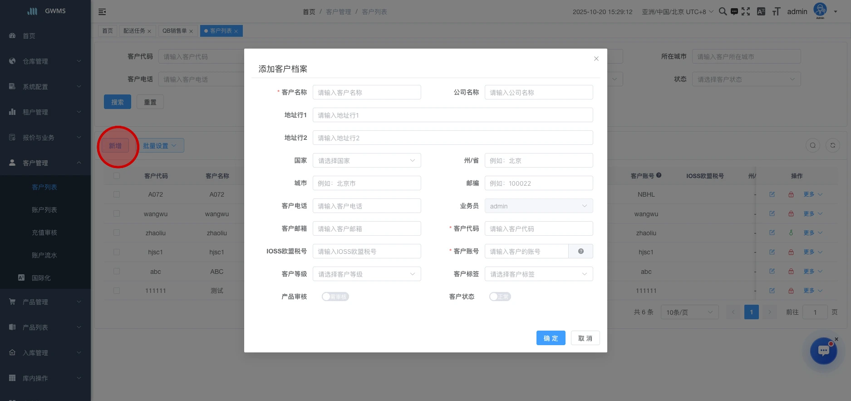Screen dimensions: 851x401
Task: Click the 取消 cancel button
Action: (585, 338)
